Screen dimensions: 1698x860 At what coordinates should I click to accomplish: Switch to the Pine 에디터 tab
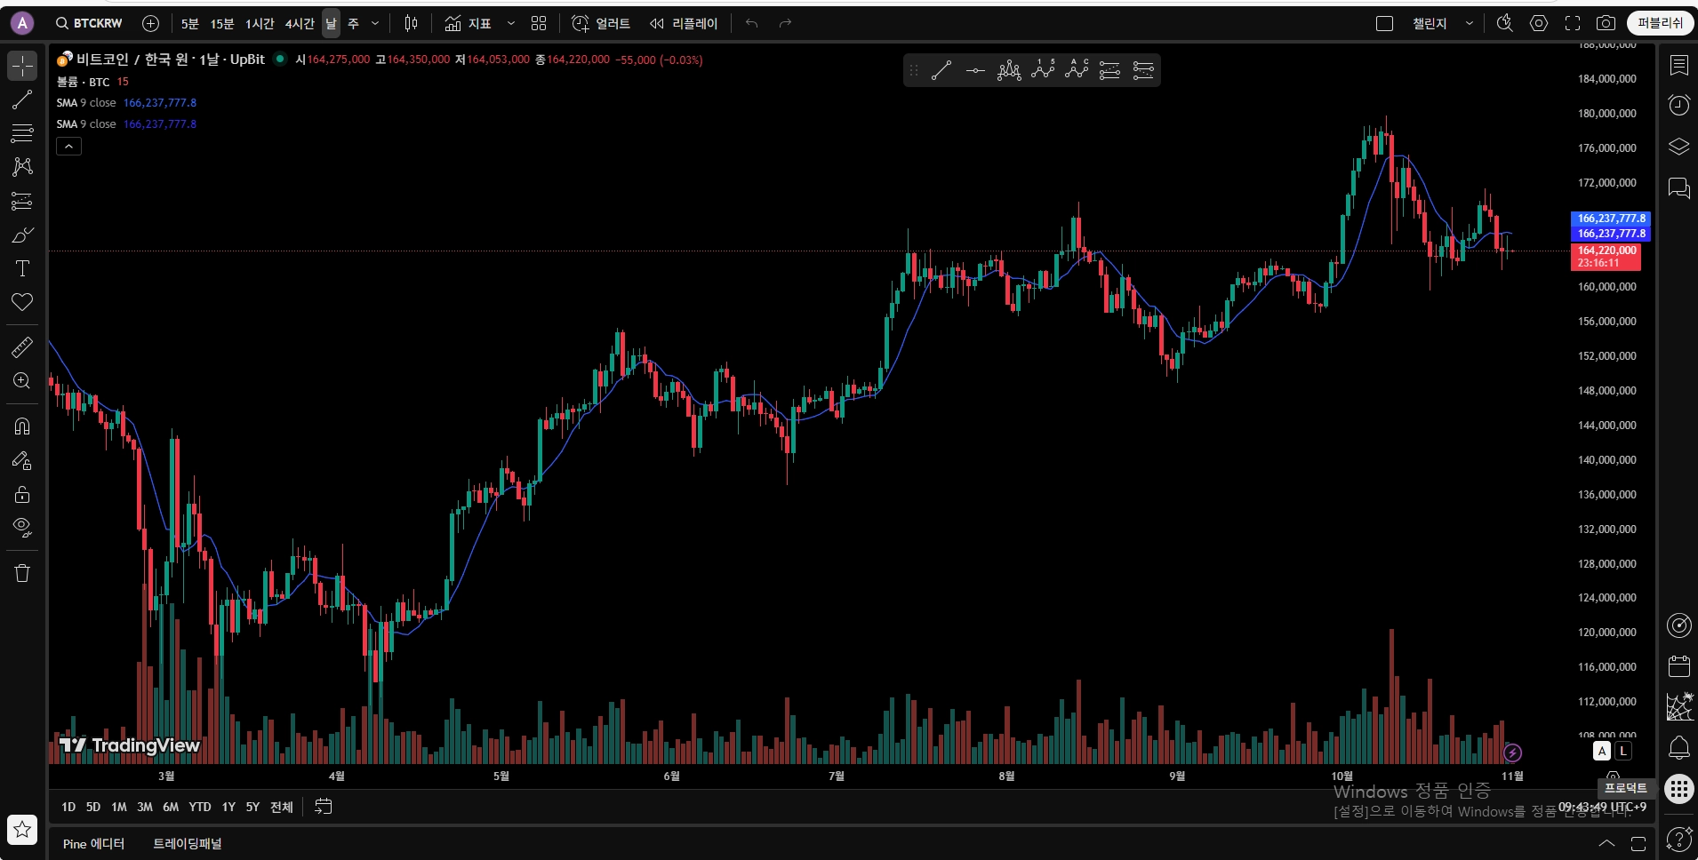point(93,843)
